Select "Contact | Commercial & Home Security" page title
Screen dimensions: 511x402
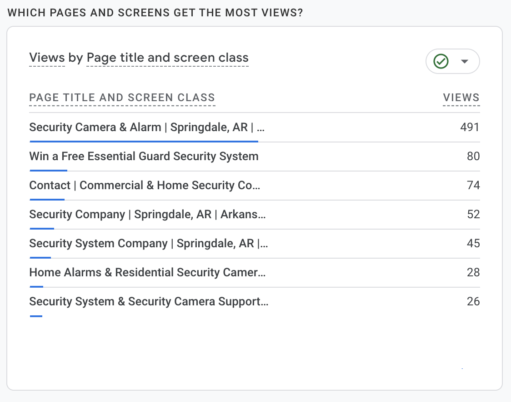(x=145, y=185)
